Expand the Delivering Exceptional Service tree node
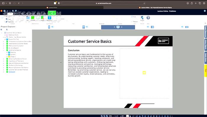This screenshot has height=117, width=207. 4,59
